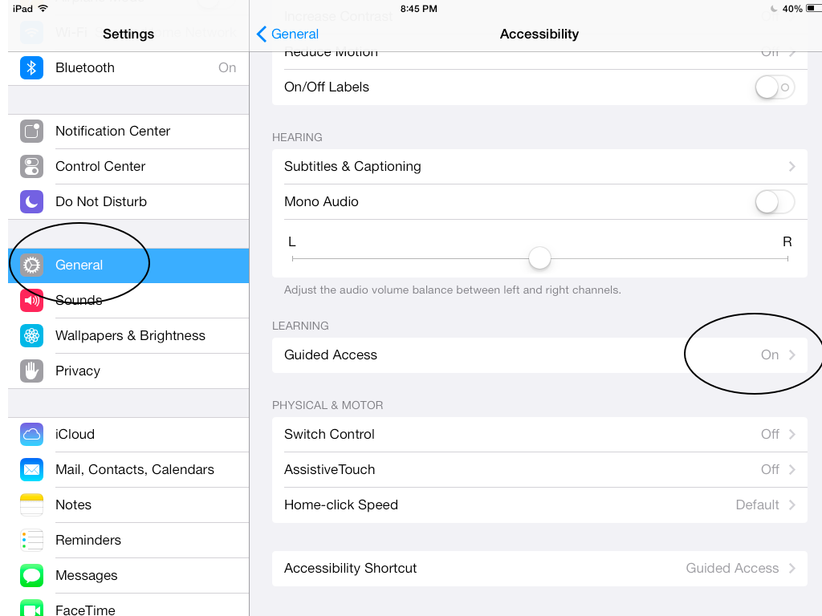
Task: Tap the Bluetooth icon in sidebar
Action: [x=31, y=67]
